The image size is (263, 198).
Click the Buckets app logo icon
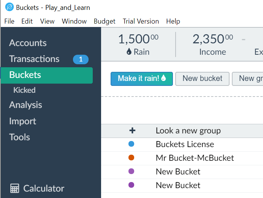tap(10, 7)
